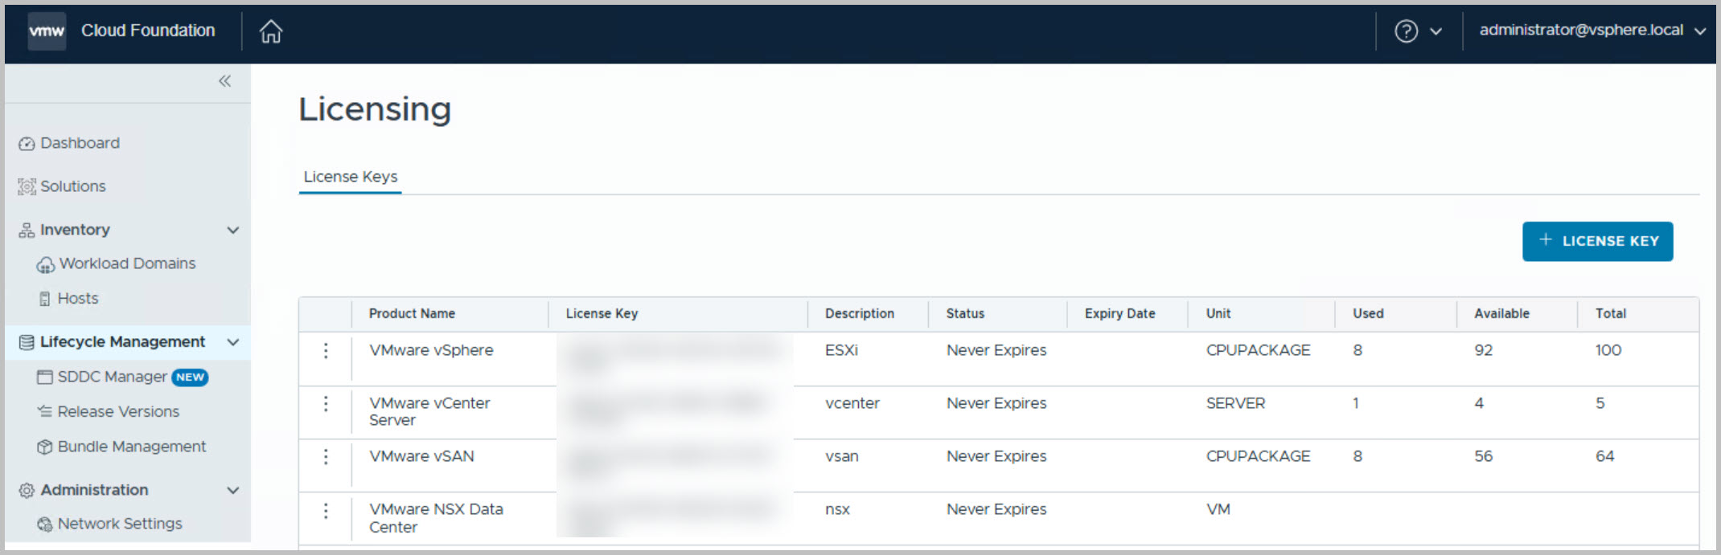The width and height of the screenshot is (1721, 555).
Task: Click the Inventory hierarchy icon
Action: (27, 231)
